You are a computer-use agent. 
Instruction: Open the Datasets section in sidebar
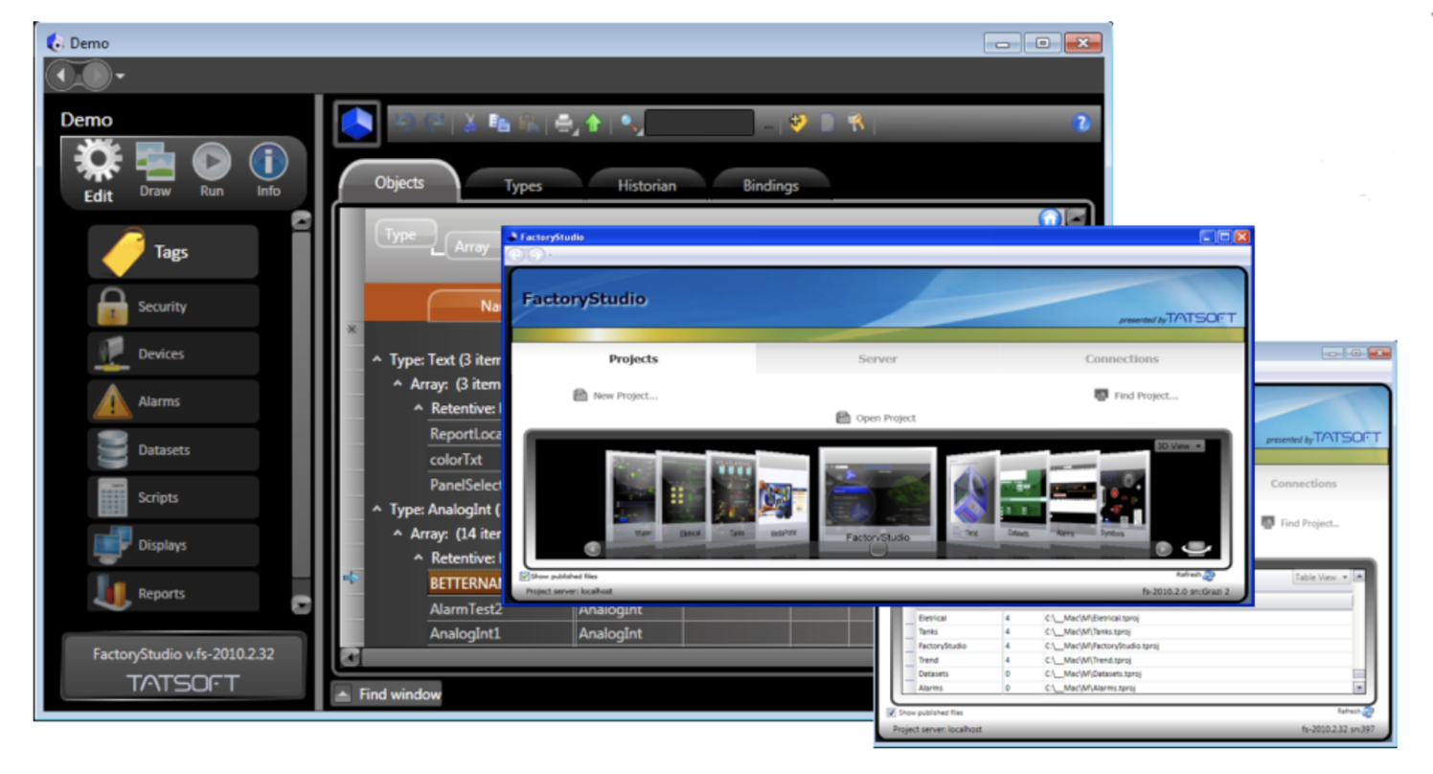(x=173, y=449)
